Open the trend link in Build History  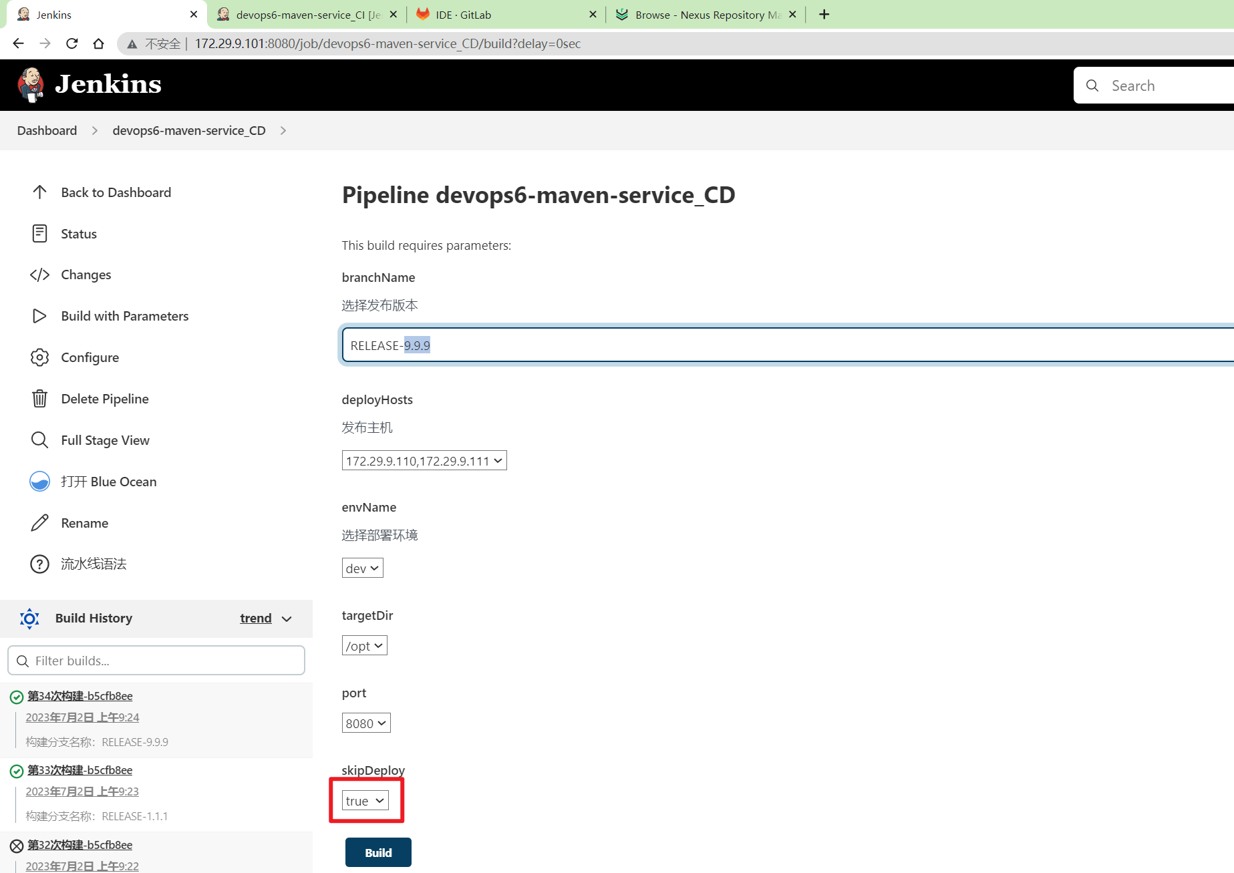click(256, 619)
